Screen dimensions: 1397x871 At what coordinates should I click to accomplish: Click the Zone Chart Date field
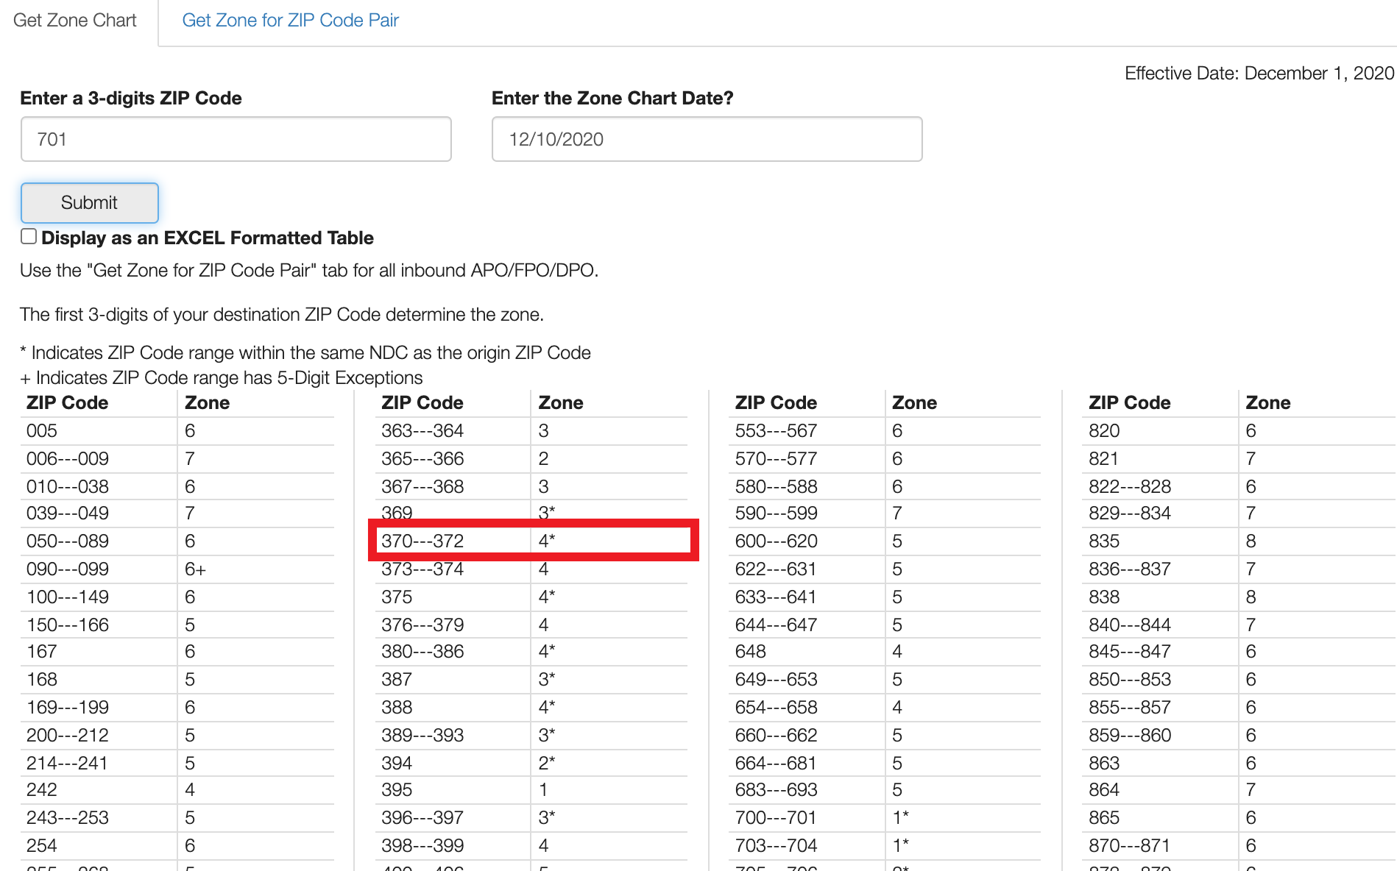tap(706, 139)
